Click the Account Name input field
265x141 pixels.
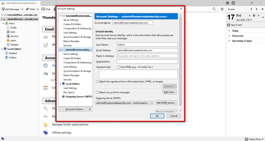click(133, 23)
